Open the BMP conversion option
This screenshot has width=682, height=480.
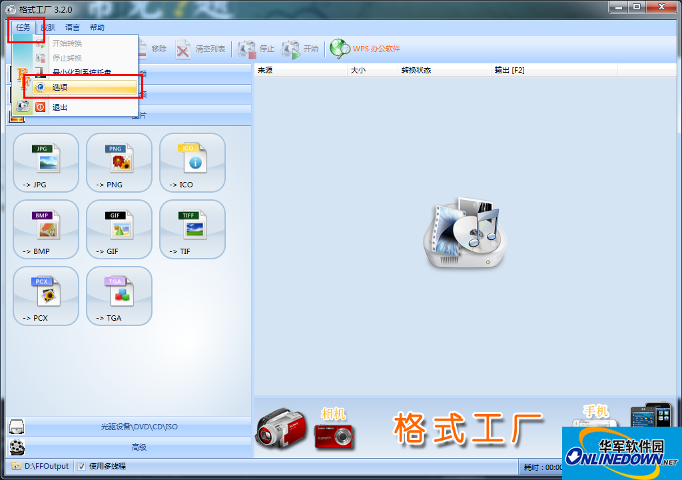pyautogui.click(x=46, y=229)
